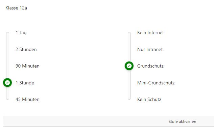Viewport: 214px width, 130px height.
Task: Click protection slider track top near Kein Internet
Action: click(129, 33)
